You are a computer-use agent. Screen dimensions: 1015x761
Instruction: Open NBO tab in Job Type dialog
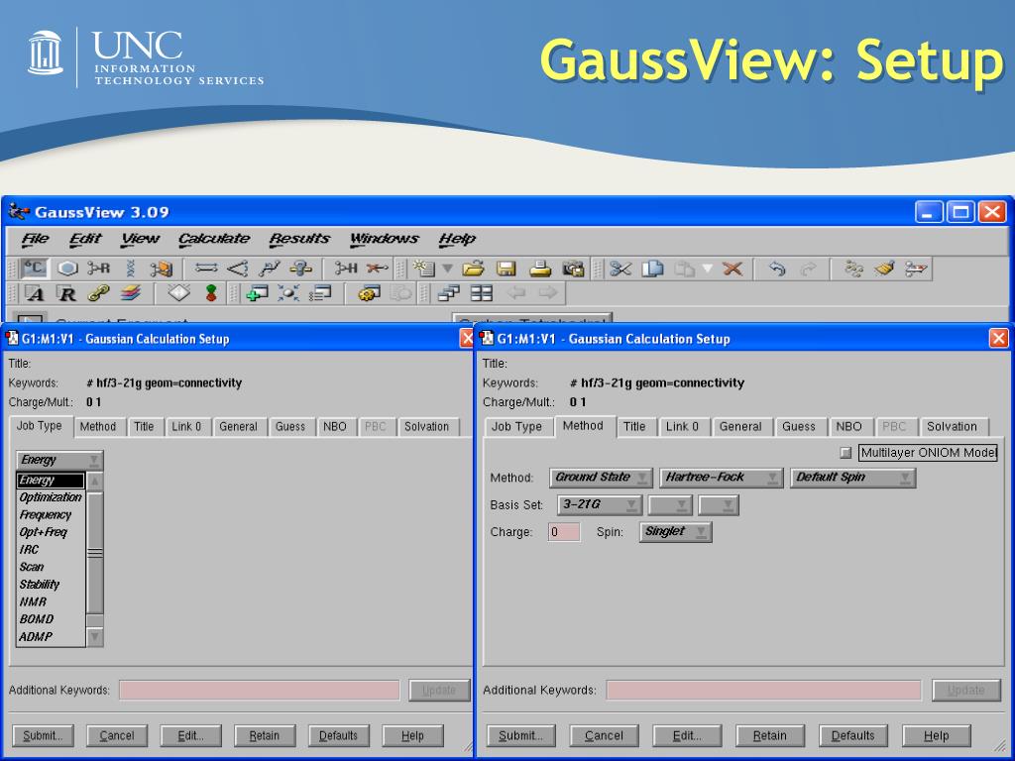[335, 426]
